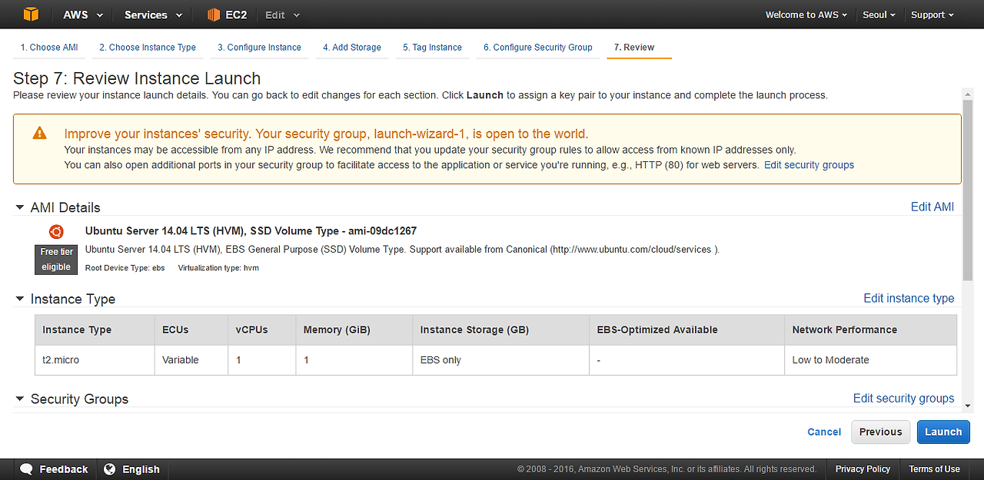
Task: Go to step 3 Configure Instance
Action: 259,48
